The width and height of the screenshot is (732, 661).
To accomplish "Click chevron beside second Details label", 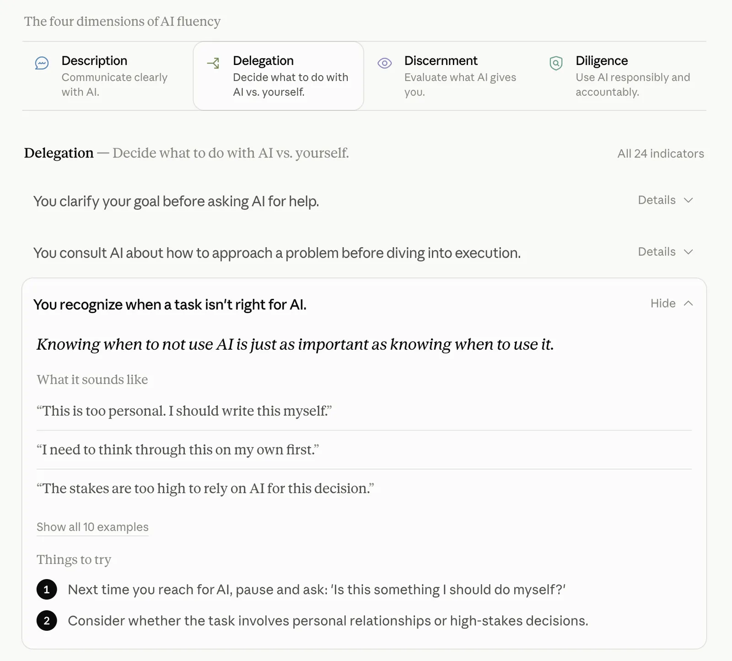I will point(689,252).
